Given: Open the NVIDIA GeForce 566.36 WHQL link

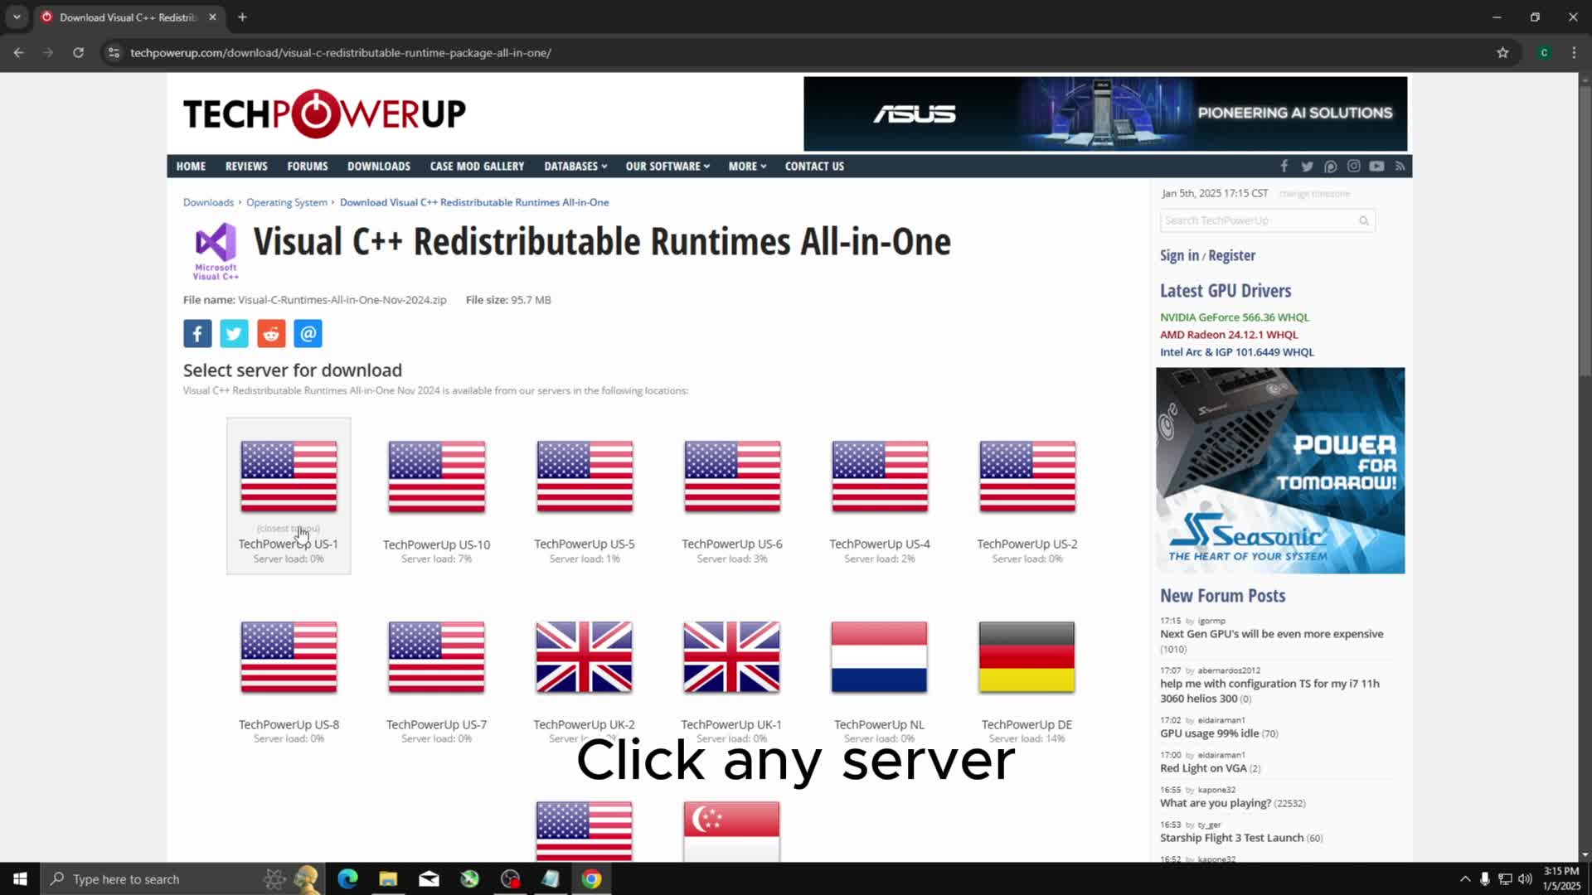Looking at the screenshot, I should 1234,317.
